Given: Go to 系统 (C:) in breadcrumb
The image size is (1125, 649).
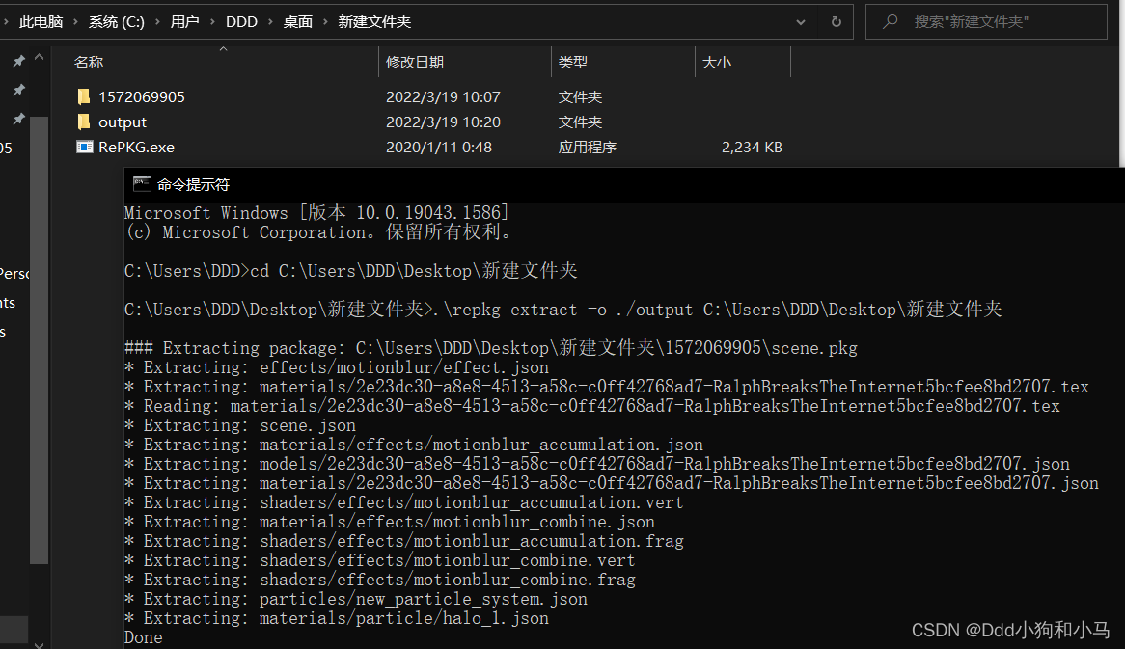Looking at the screenshot, I should coord(116,22).
